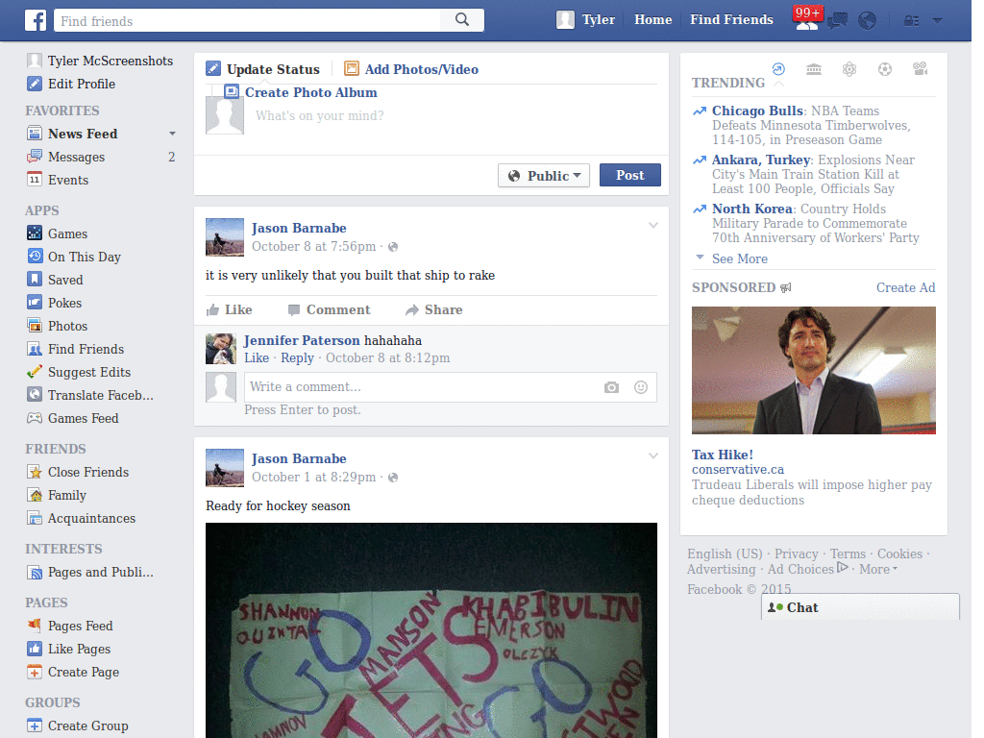This screenshot has height=738, width=984.
Task: Open Translate Facebook app in sidebar
Action: tap(89, 395)
